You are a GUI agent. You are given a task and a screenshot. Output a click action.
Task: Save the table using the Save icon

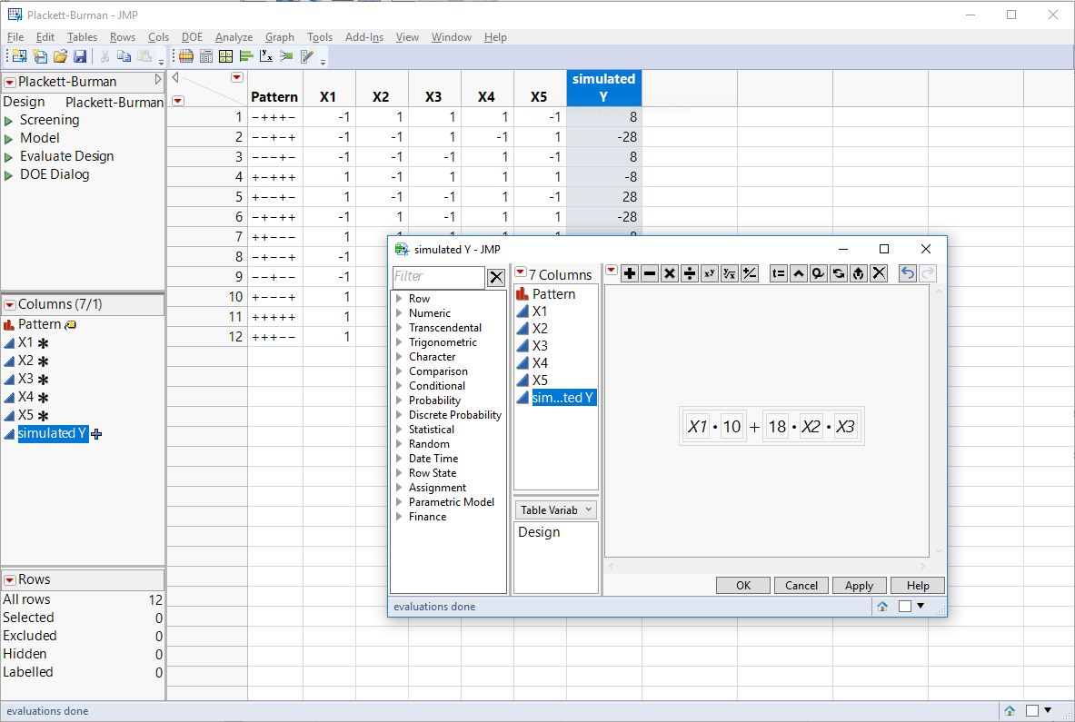coord(80,55)
